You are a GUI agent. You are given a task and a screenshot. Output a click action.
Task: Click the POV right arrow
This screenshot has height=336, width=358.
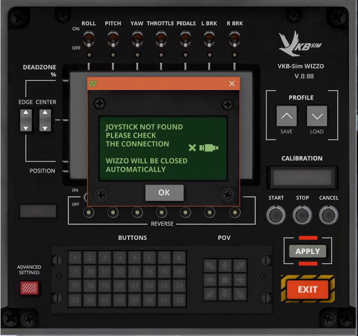[x=240, y=280]
